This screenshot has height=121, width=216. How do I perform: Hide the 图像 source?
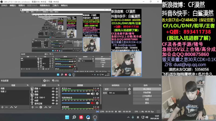(x=53, y=95)
